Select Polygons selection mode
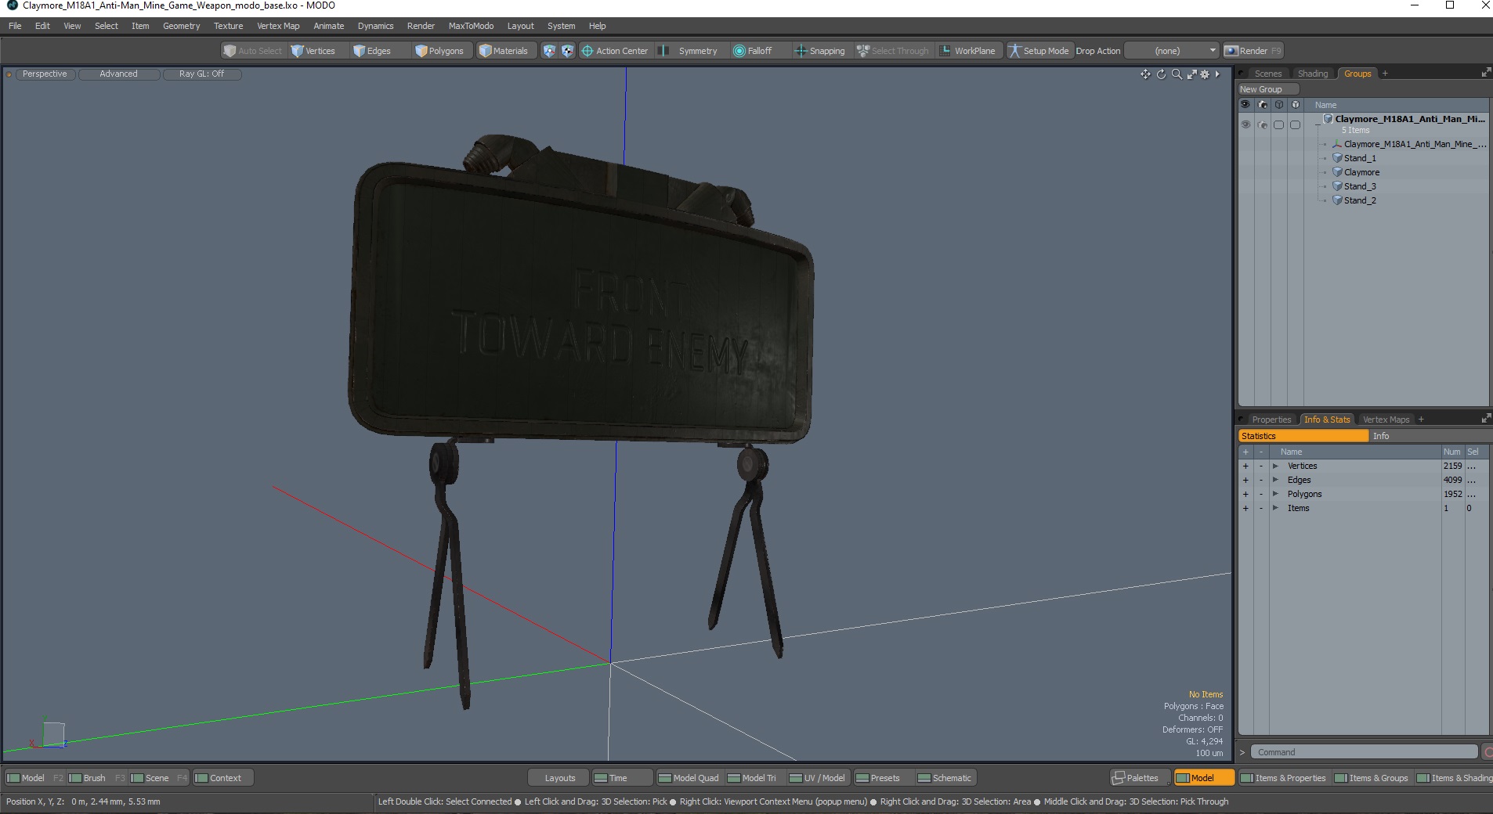Viewport: 1493px width, 814px height. 440,51
